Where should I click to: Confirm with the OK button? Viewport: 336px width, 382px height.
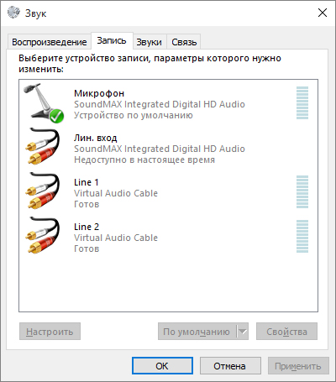pos(162,366)
